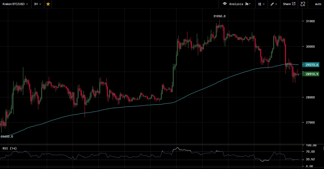Click the 28000 price axis label
Viewport: 324px width, 169px height.
point(310,97)
